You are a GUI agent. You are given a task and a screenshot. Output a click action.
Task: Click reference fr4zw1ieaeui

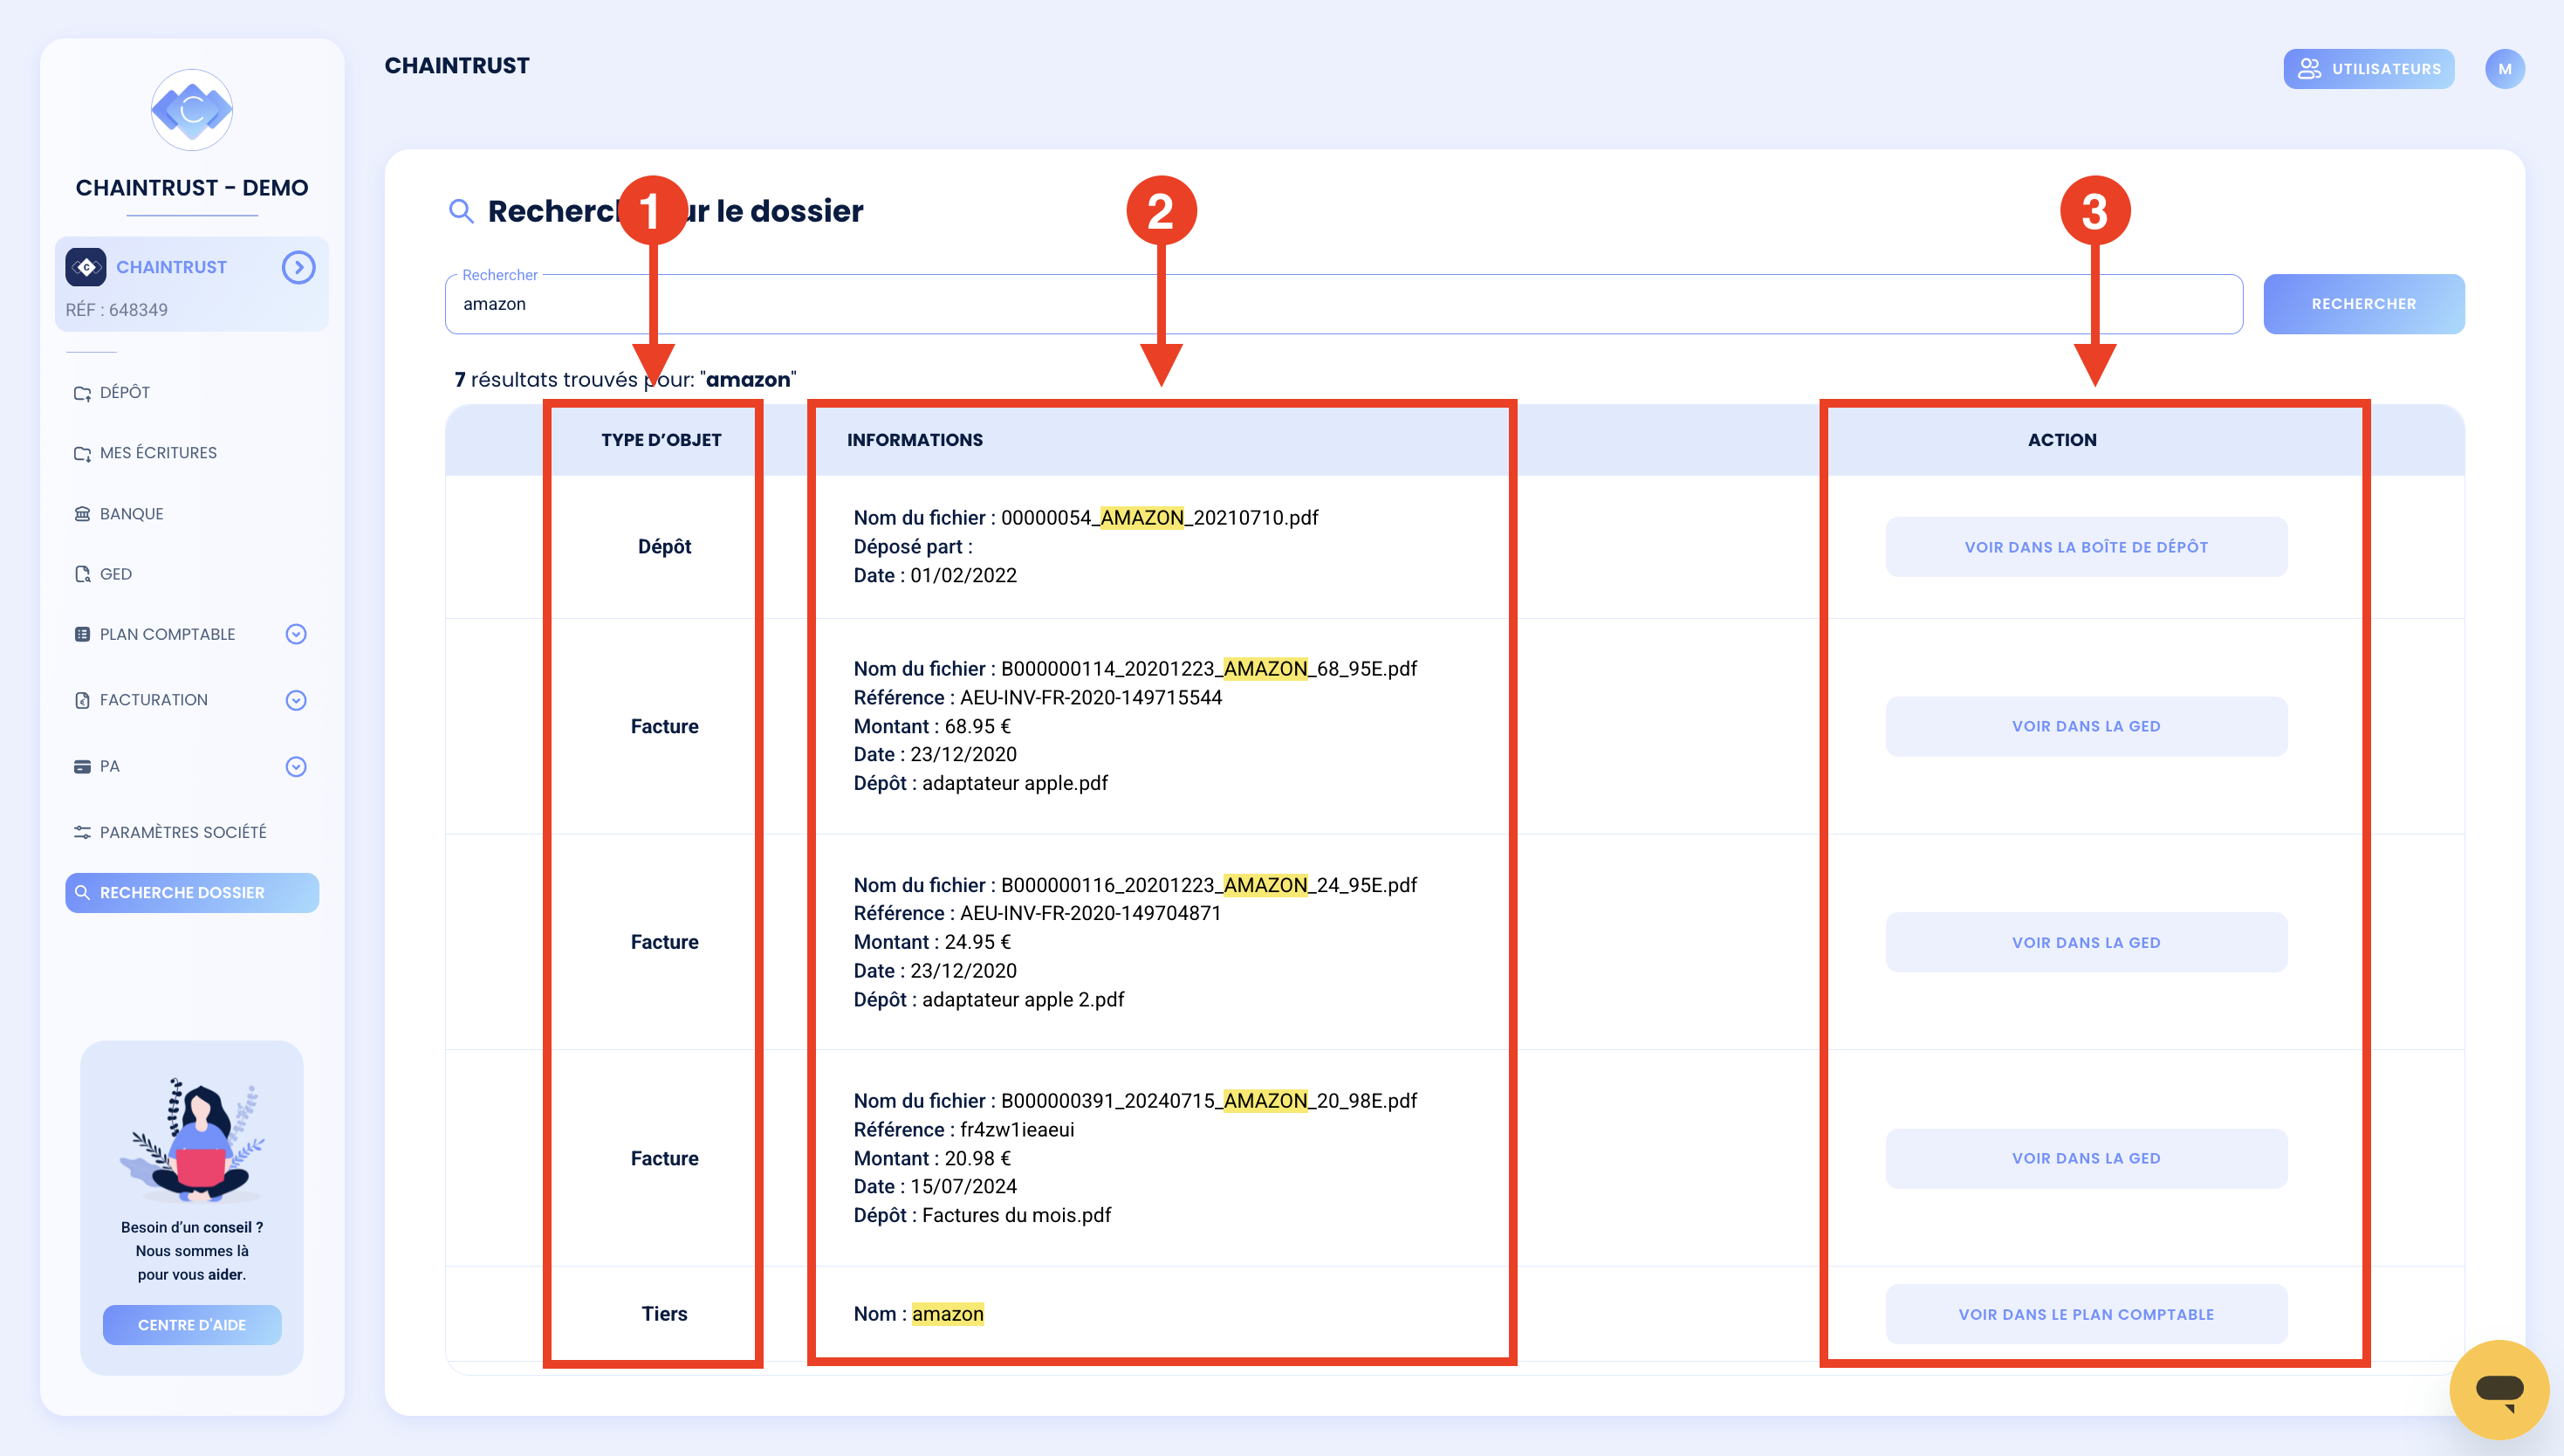1017,1129
